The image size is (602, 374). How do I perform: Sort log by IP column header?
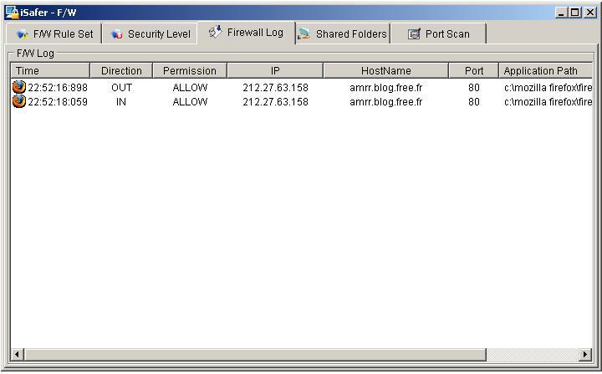(275, 71)
